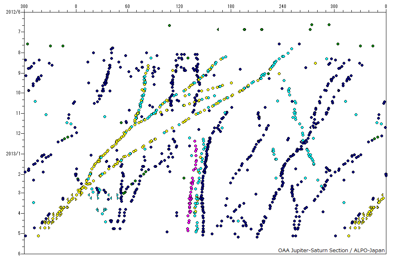Click the '180' longitude label on the top axis
The image size is (394, 261).
[x=231, y=6]
